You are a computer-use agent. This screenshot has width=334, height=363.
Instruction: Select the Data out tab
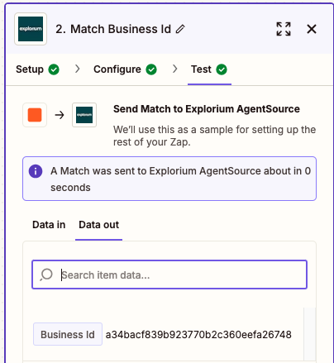point(98,225)
